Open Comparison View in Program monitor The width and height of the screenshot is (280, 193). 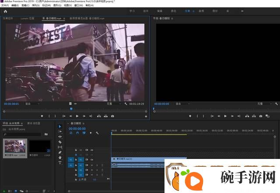tap(267, 116)
